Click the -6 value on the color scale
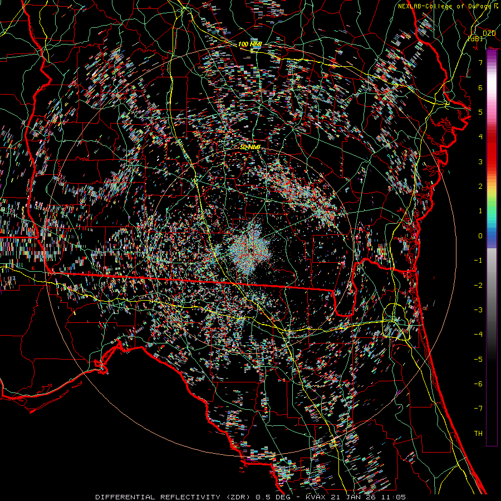The width and height of the screenshot is (501, 501). [x=478, y=384]
